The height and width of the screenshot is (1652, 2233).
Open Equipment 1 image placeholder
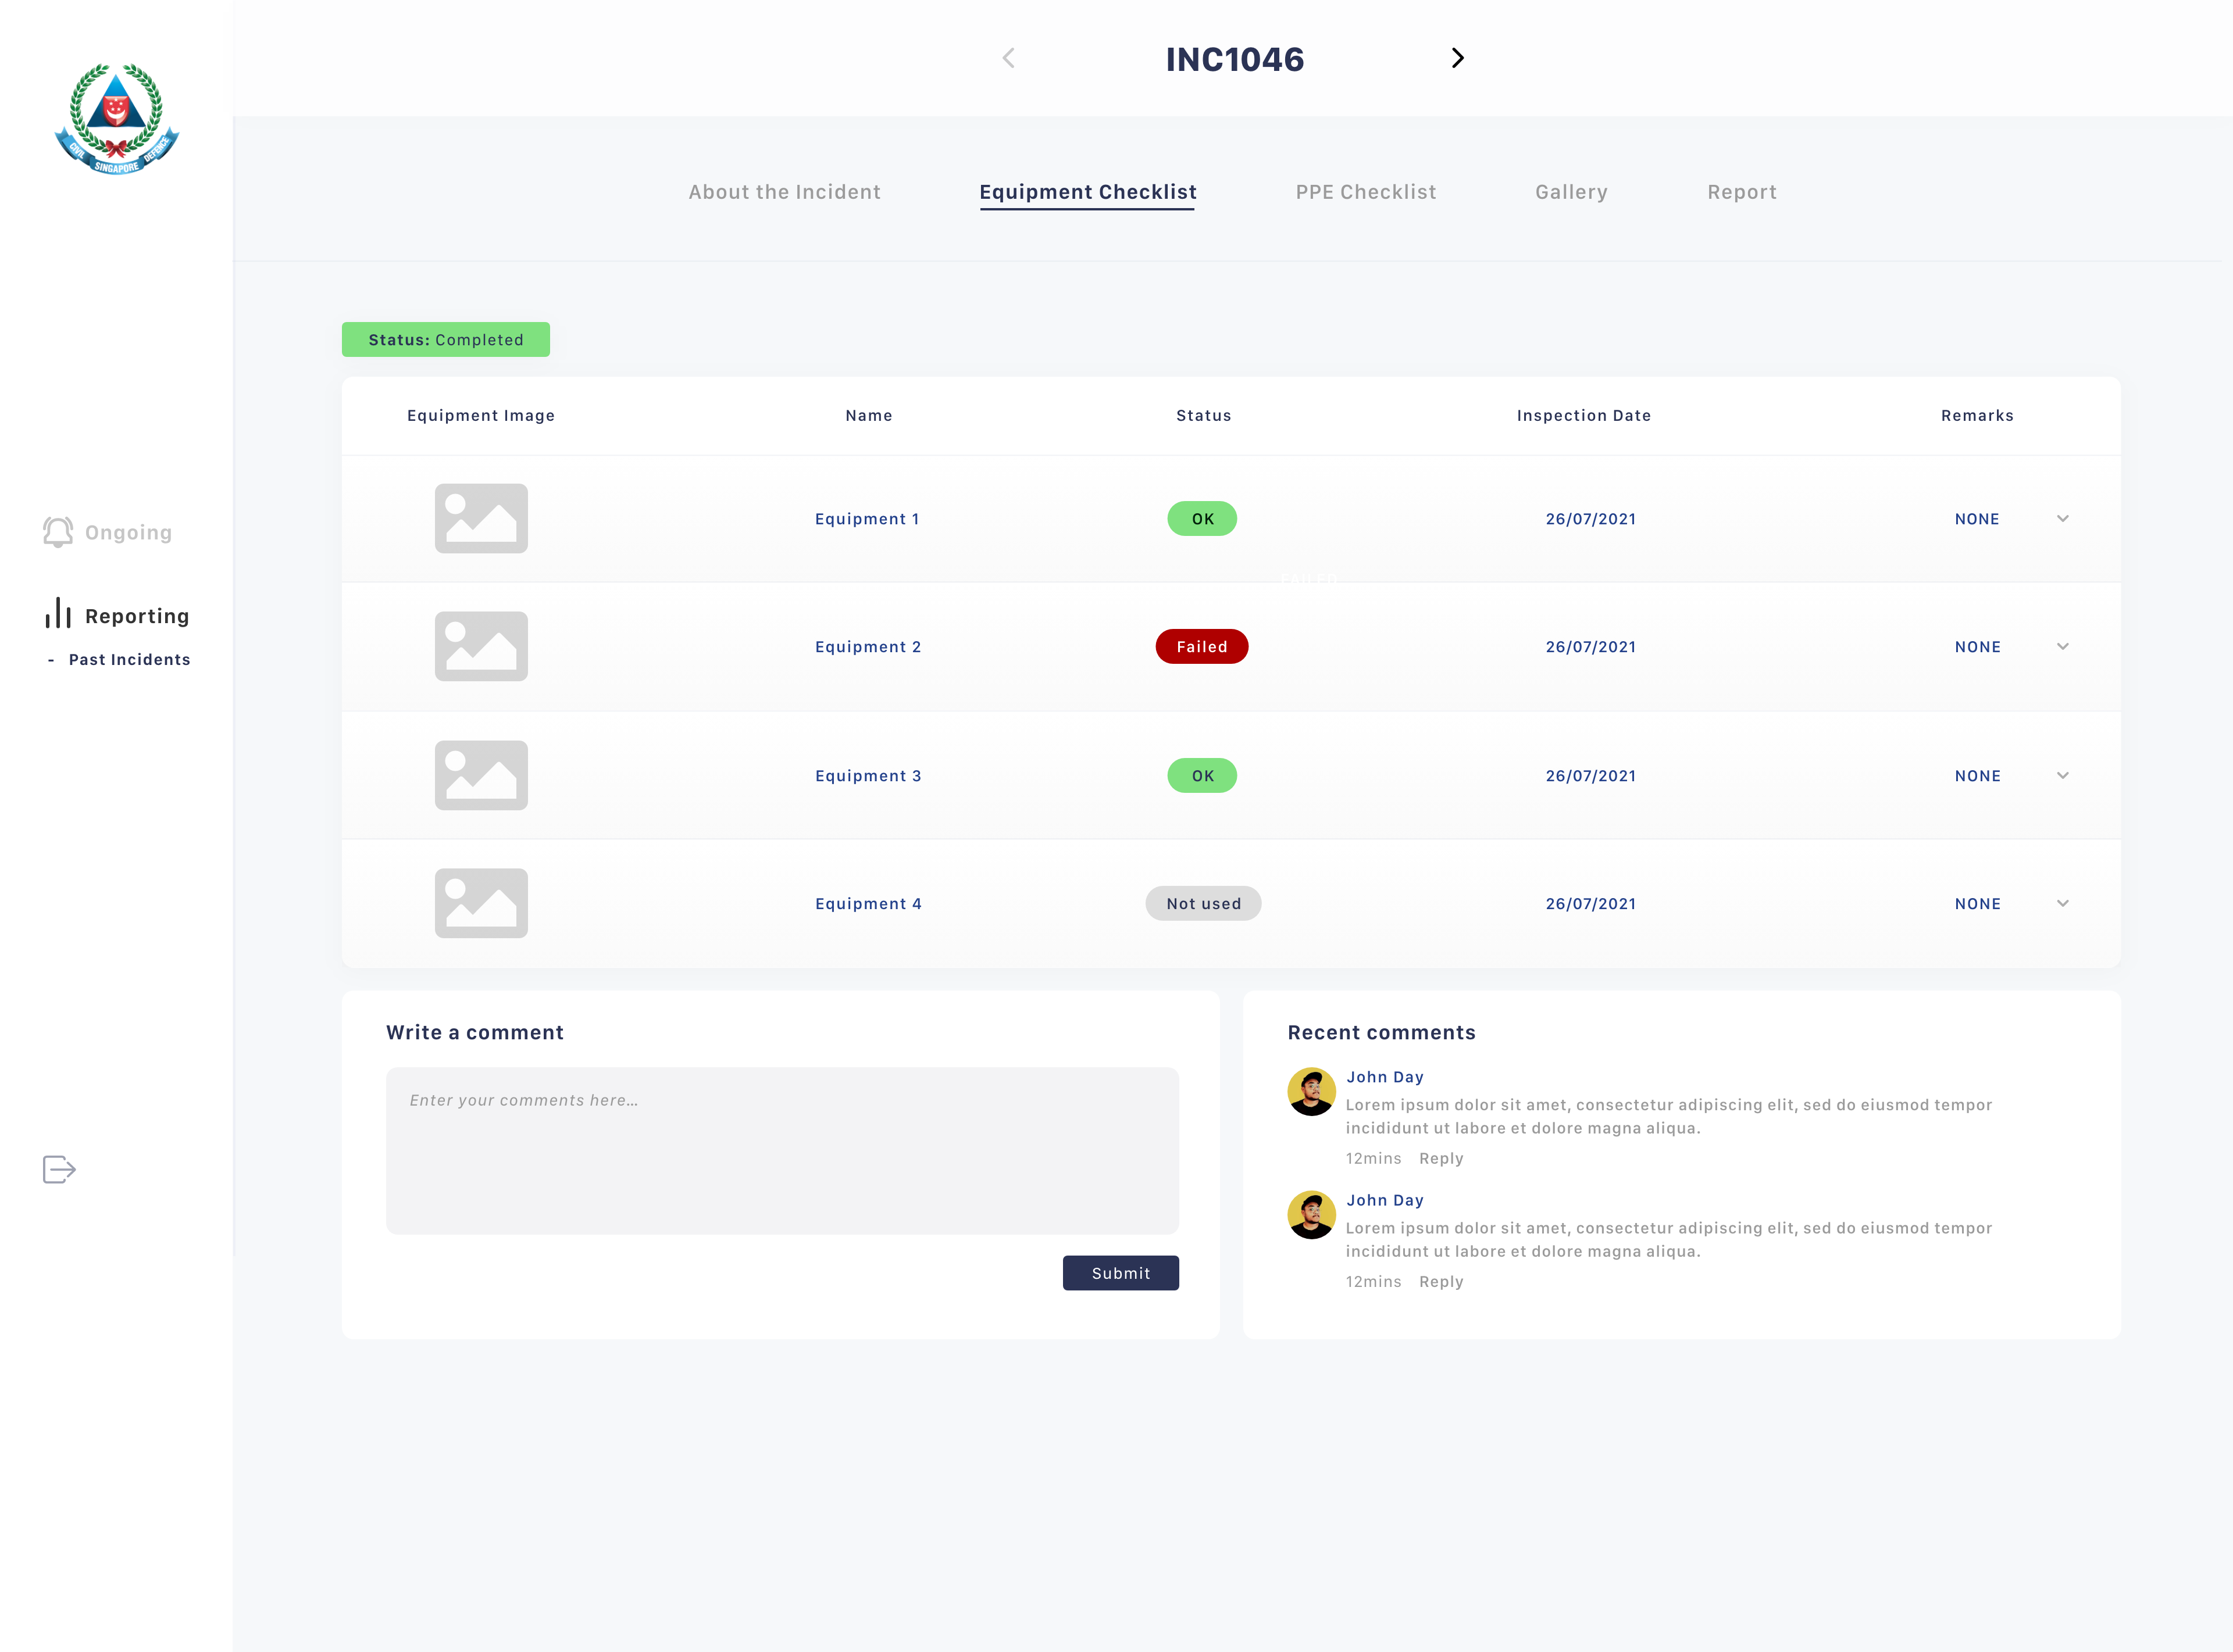coord(481,518)
